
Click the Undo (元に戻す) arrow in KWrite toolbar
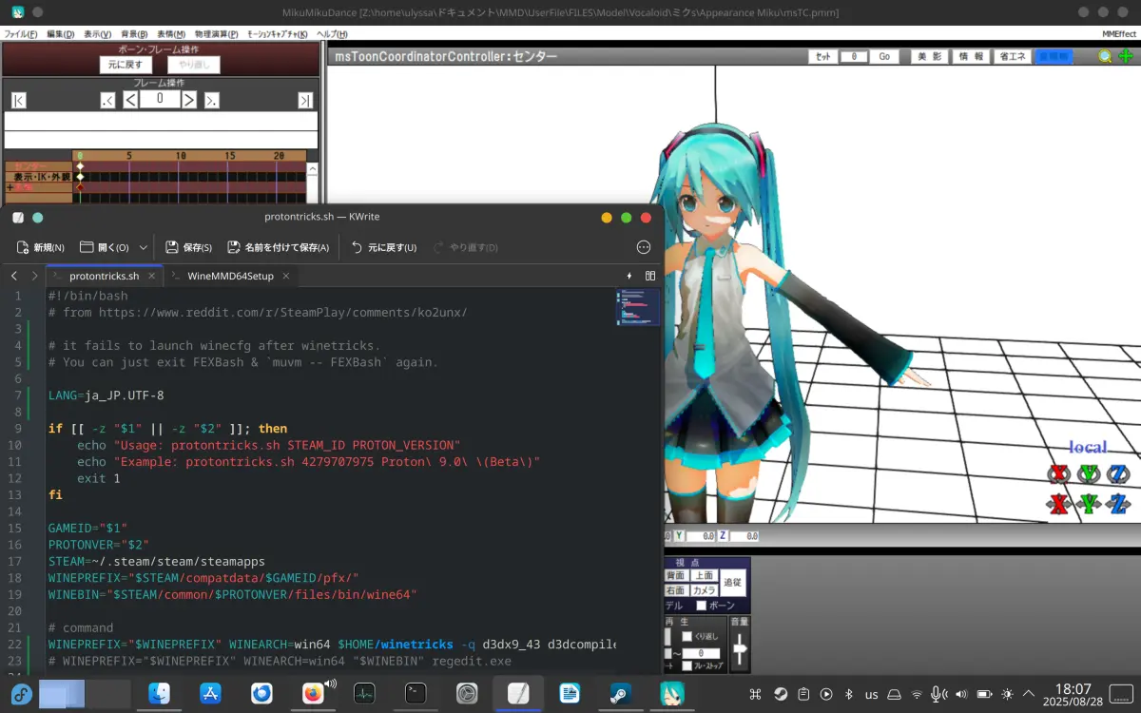pyautogui.click(x=357, y=247)
